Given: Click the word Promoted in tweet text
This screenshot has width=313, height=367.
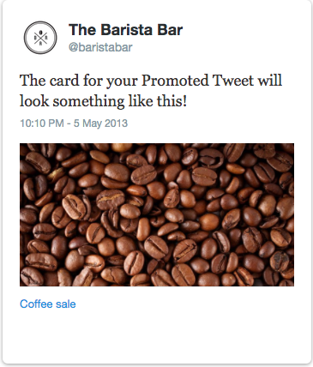Looking at the screenshot, I should [175, 81].
